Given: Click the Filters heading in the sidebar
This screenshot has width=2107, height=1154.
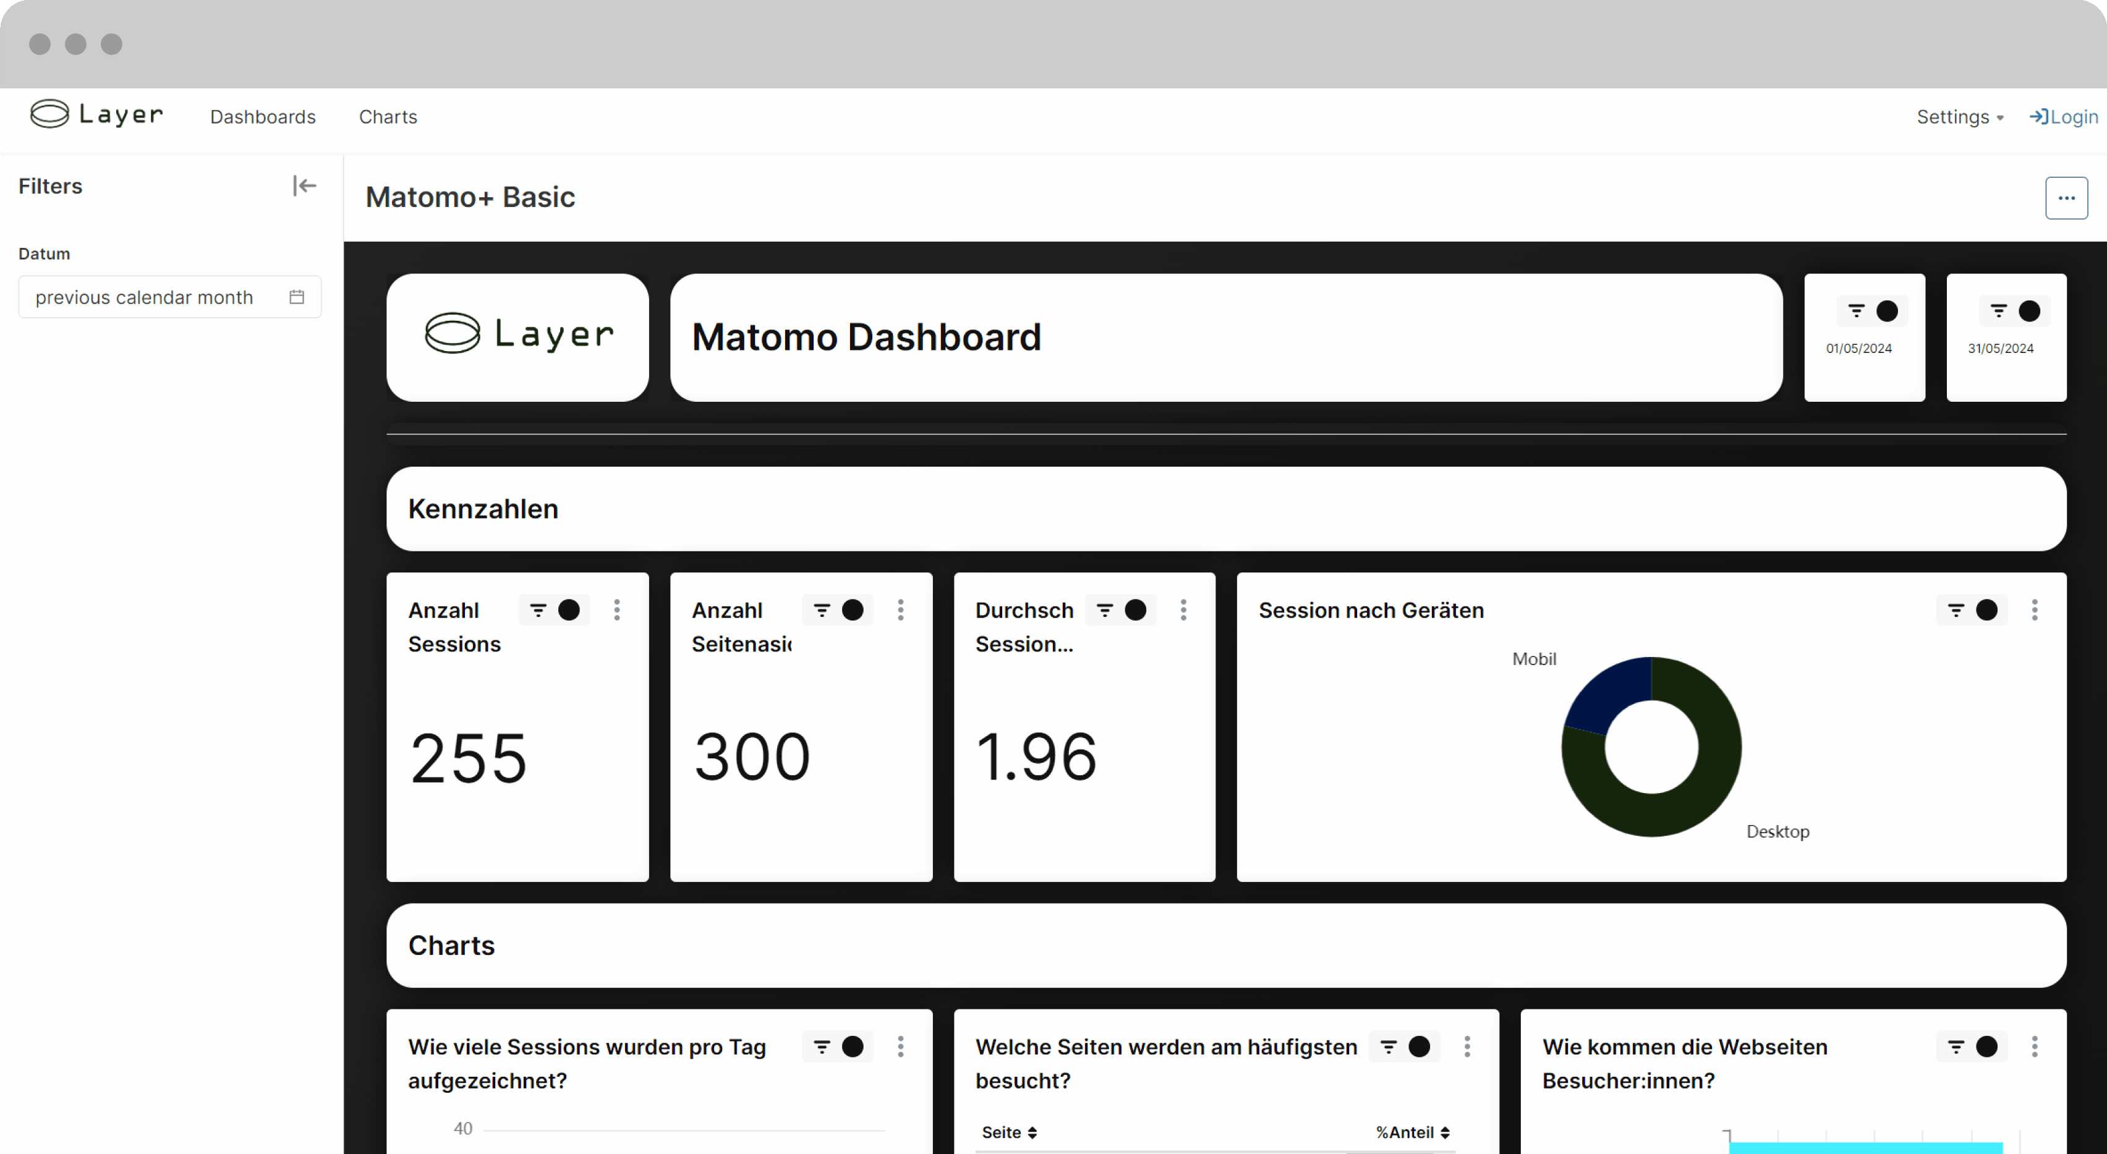Looking at the screenshot, I should coord(51,185).
